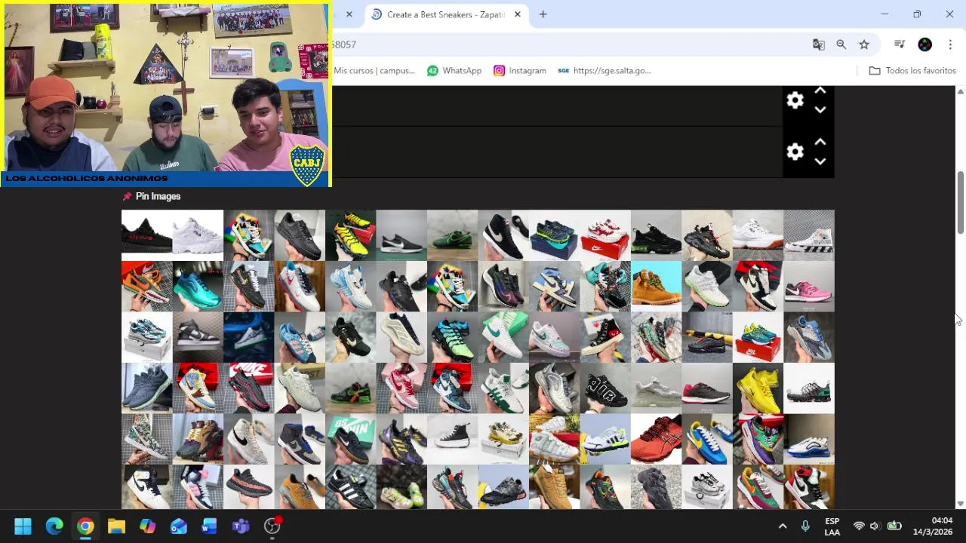Viewport: 966px width, 543px height.
Task: Choose the green sneaker on wooden floor
Action: (x=452, y=235)
